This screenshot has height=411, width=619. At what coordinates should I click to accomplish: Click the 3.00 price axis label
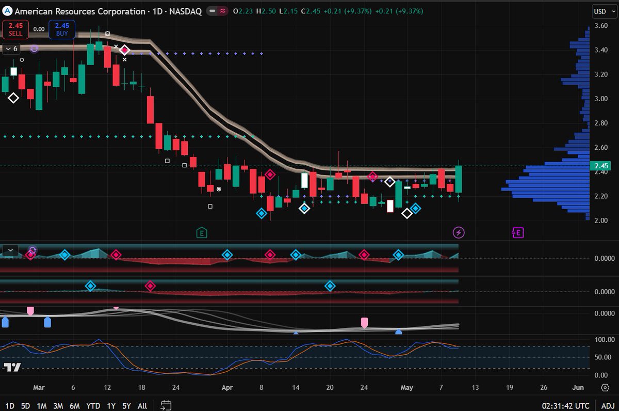[x=601, y=98]
